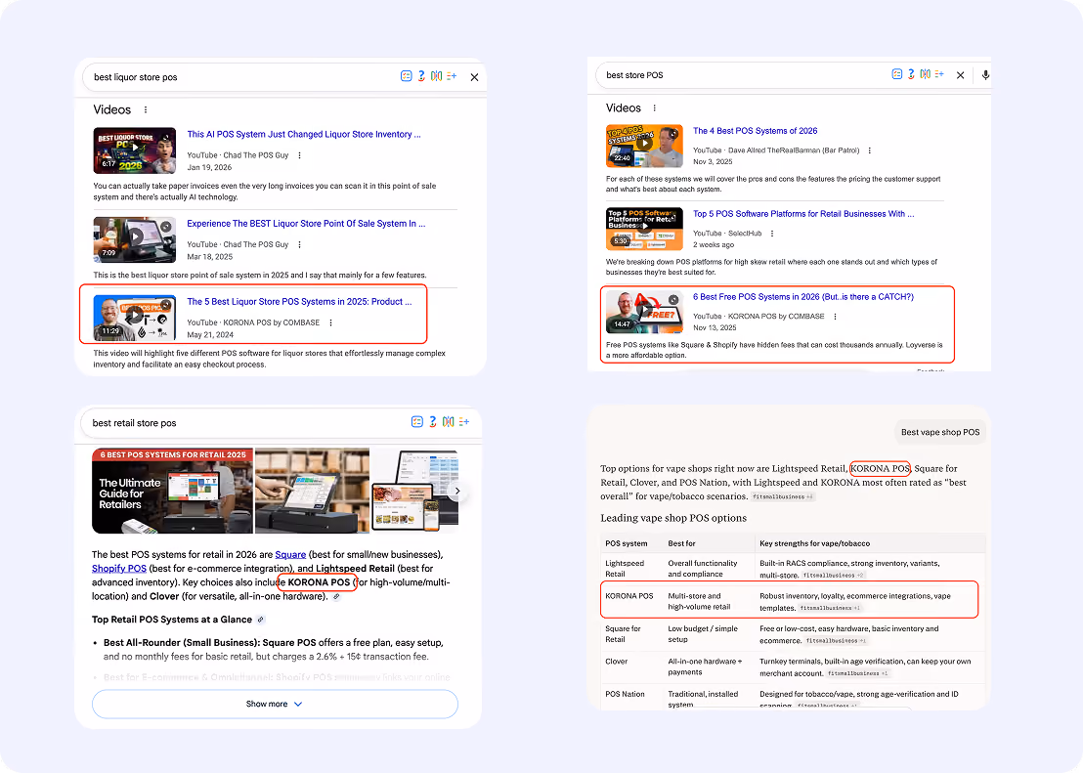1083x773 pixels.
Task: Play the 'Top 4 POS Systems' 22:40 video thumbnail
Action: pos(644,146)
